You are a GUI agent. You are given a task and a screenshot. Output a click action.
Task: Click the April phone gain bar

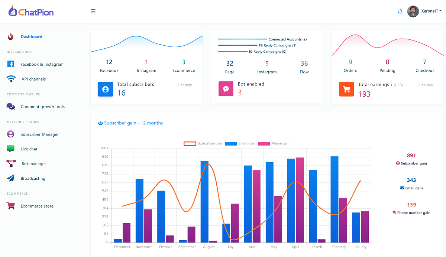[300, 200]
